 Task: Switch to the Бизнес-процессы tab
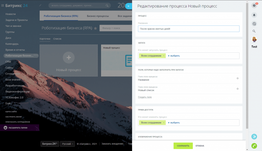98,16
